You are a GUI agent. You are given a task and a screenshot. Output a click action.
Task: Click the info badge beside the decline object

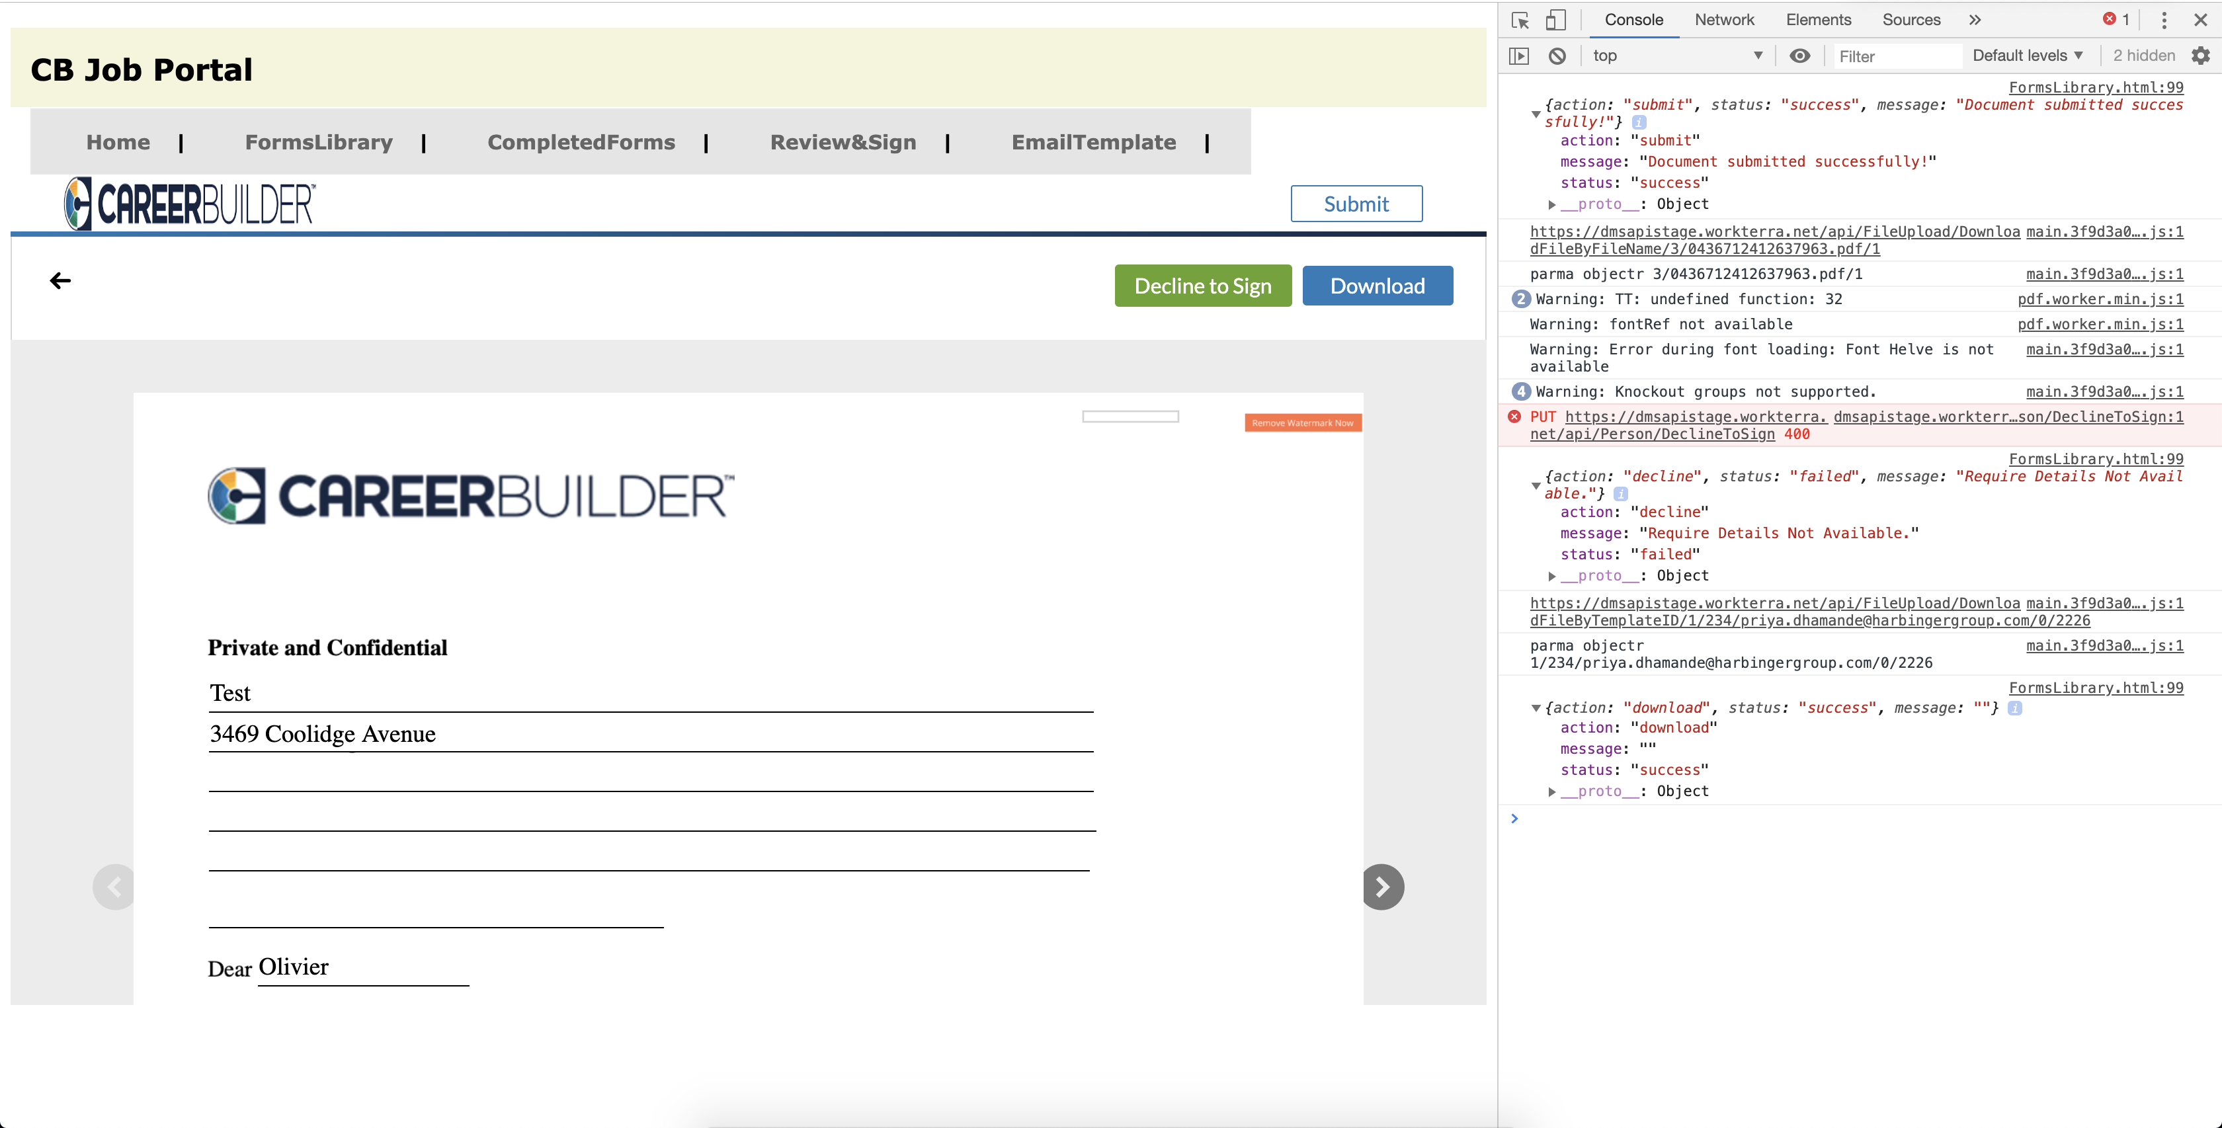pos(1621,494)
